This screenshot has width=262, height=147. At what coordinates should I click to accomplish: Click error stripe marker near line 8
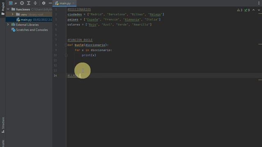[x=260, y=44]
